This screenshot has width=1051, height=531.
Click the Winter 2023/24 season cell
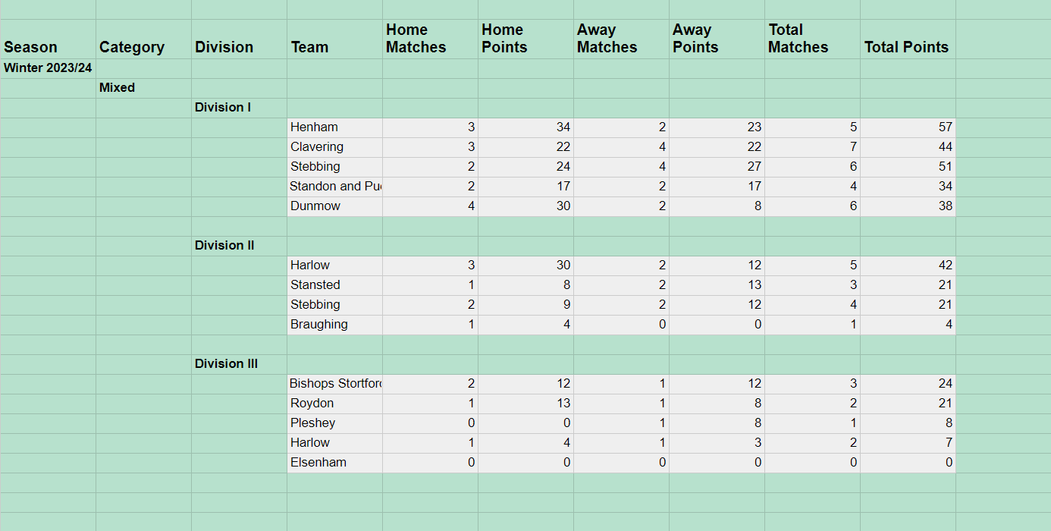point(48,68)
